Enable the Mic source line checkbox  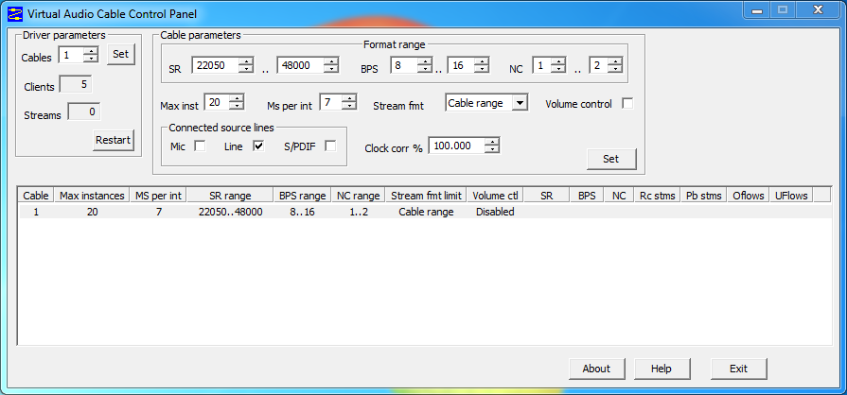point(200,146)
